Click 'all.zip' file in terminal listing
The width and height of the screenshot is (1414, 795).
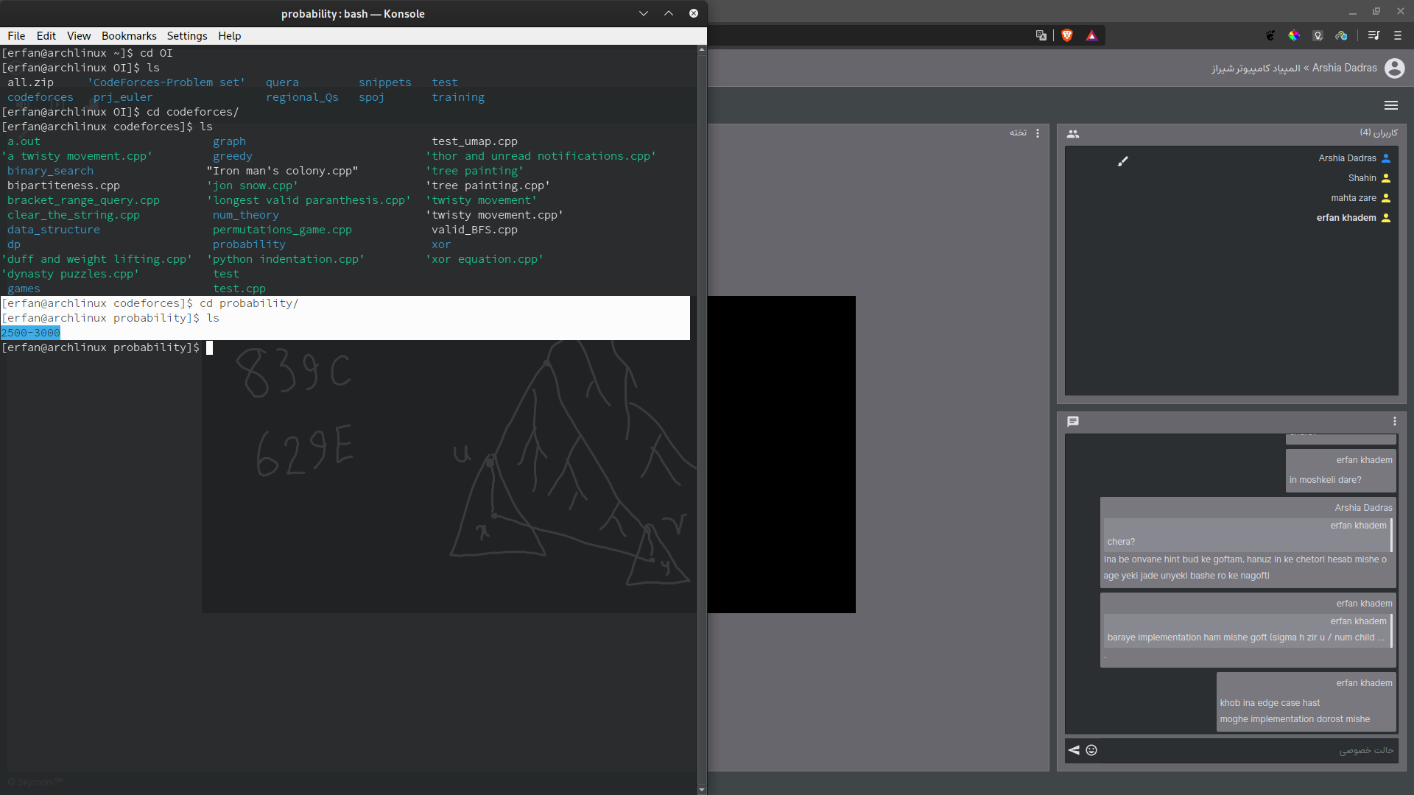click(x=30, y=82)
